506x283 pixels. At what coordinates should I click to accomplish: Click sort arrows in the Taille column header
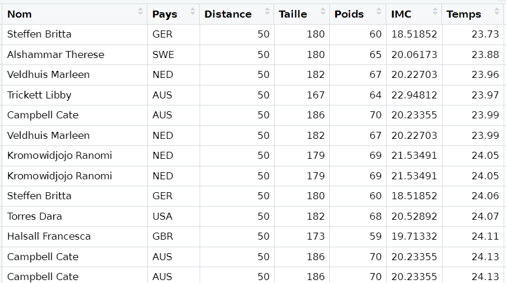pyautogui.click(x=322, y=12)
